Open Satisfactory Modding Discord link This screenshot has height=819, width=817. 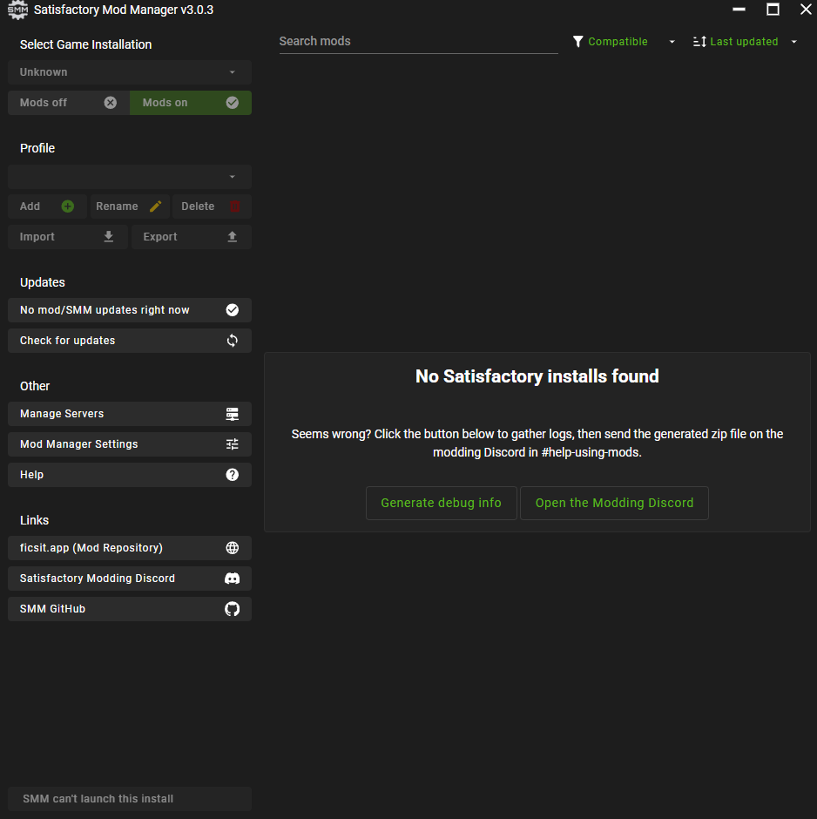click(x=130, y=579)
